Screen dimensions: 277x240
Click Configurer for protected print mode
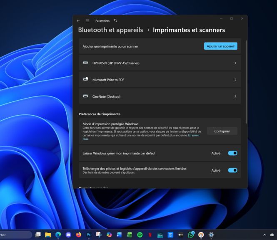coord(222,131)
